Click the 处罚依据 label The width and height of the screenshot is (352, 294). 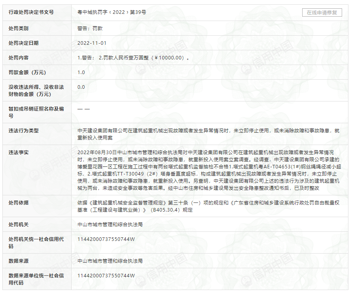click(x=19, y=202)
